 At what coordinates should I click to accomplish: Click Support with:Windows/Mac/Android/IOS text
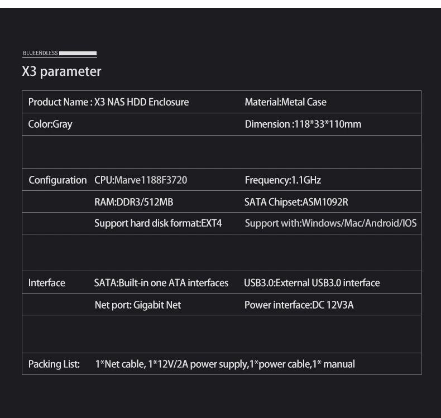pyautogui.click(x=330, y=223)
